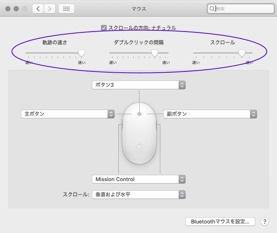Image resolution: width=277 pixels, height=233 pixels.
Task: Show all preferences via grid icon
Action: click(x=66, y=9)
